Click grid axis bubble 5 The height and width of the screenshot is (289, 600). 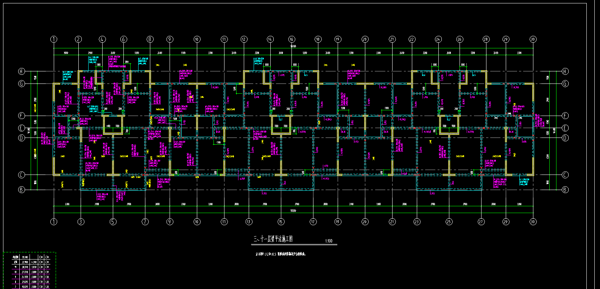(x=113, y=222)
